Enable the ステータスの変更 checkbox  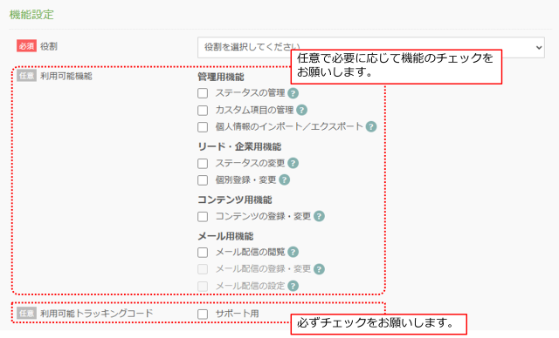pyautogui.click(x=203, y=164)
